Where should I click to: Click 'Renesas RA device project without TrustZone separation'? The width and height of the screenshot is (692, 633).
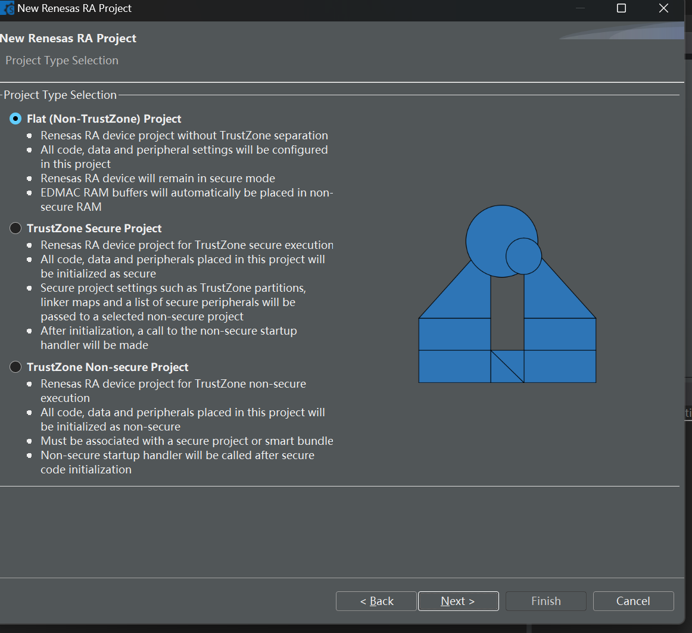[x=184, y=136]
